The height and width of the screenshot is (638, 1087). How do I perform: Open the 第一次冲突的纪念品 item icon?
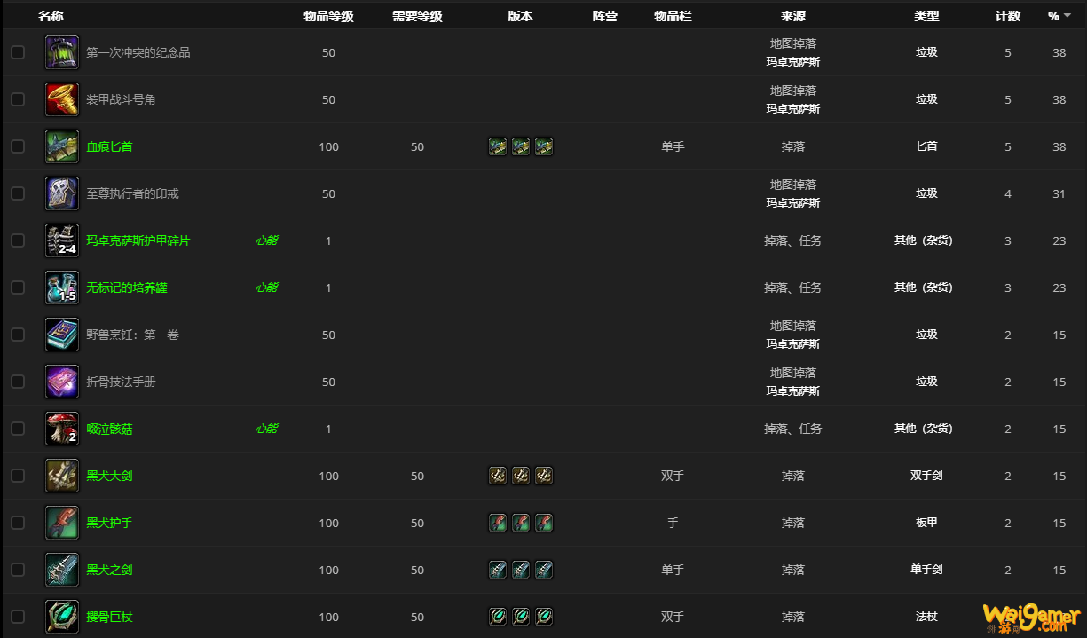(x=62, y=52)
